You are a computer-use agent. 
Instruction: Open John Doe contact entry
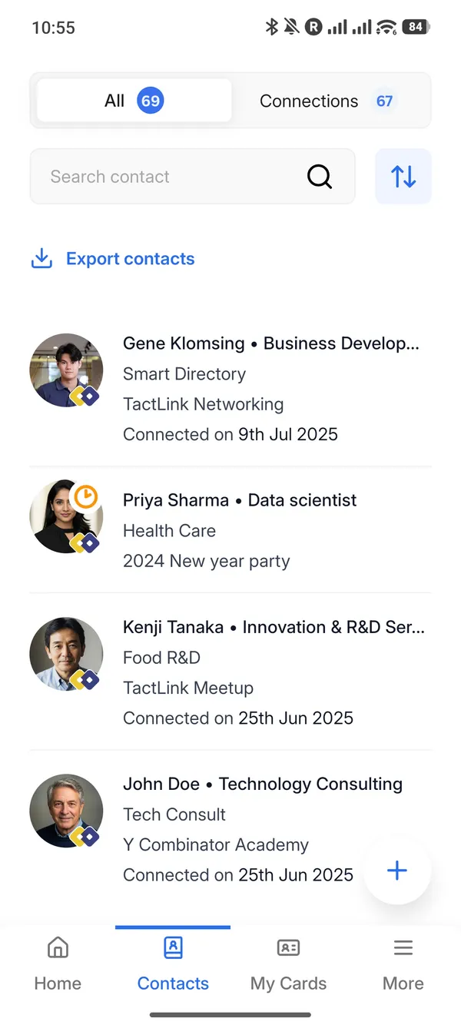(261, 829)
